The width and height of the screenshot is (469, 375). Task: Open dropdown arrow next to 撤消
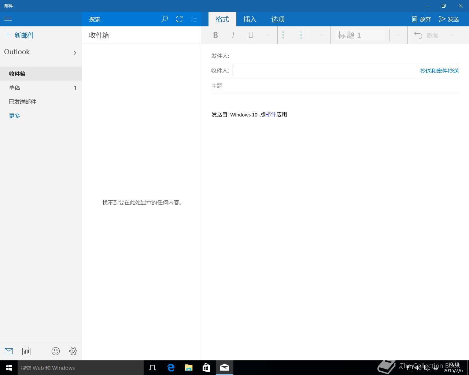[452, 35]
